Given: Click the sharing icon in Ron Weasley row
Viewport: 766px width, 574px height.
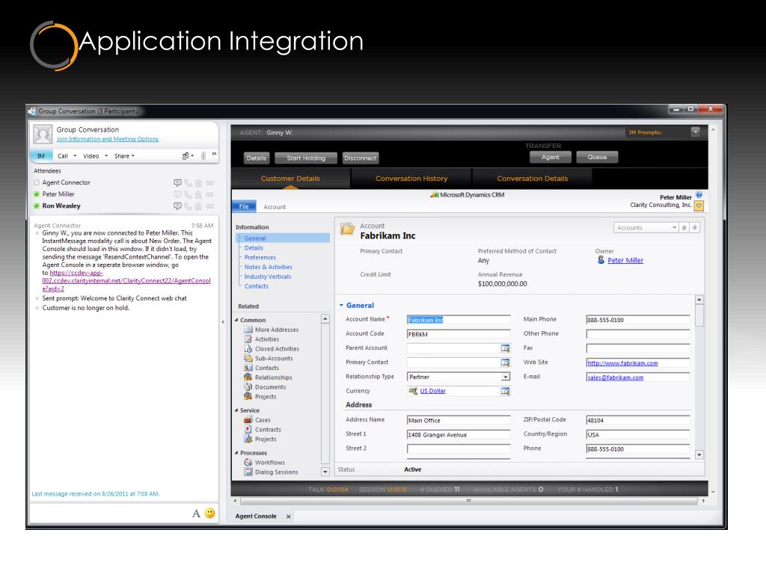Looking at the screenshot, I should coord(209,206).
